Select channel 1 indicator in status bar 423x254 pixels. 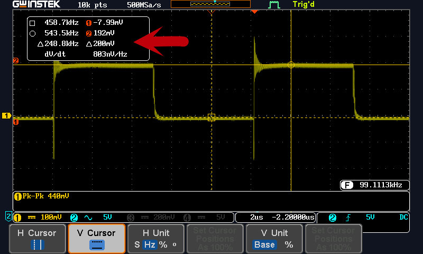pyautogui.click(x=17, y=217)
